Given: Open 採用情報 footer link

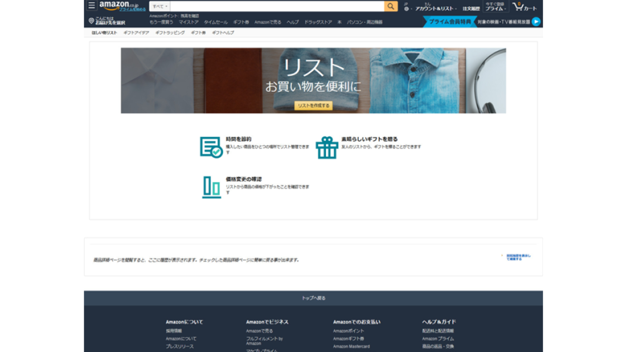Looking at the screenshot, I should [174, 331].
